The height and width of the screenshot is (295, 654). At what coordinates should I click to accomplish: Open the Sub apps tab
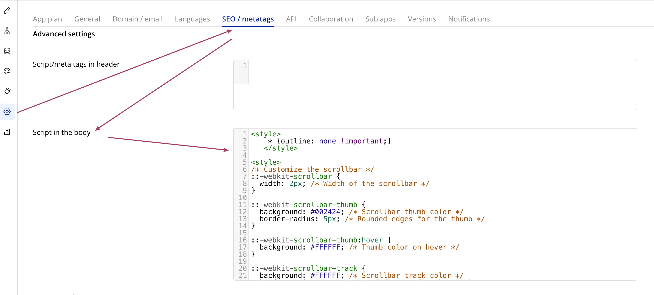coord(380,19)
